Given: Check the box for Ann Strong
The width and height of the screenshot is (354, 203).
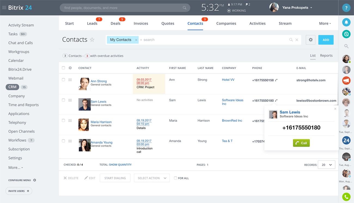Looking at the screenshot, I should [x=63, y=80].
